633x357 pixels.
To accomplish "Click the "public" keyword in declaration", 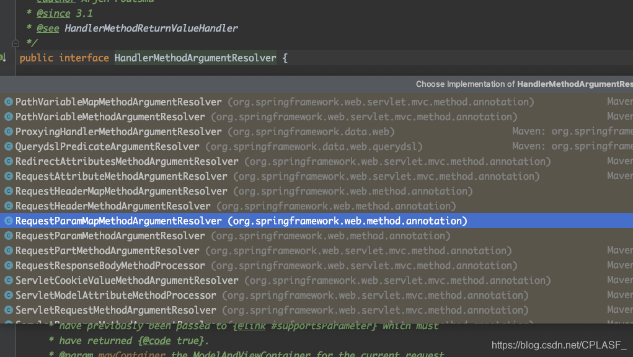I will point(37,58).
